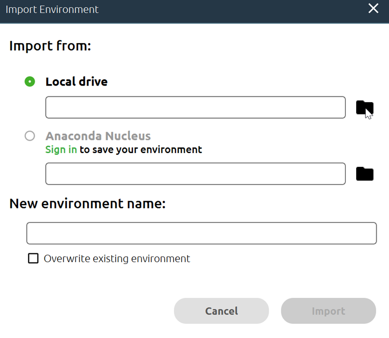Screen dimensions: 389x338
Task: Click the New environment name text box
Action: [x=201, y=233]
